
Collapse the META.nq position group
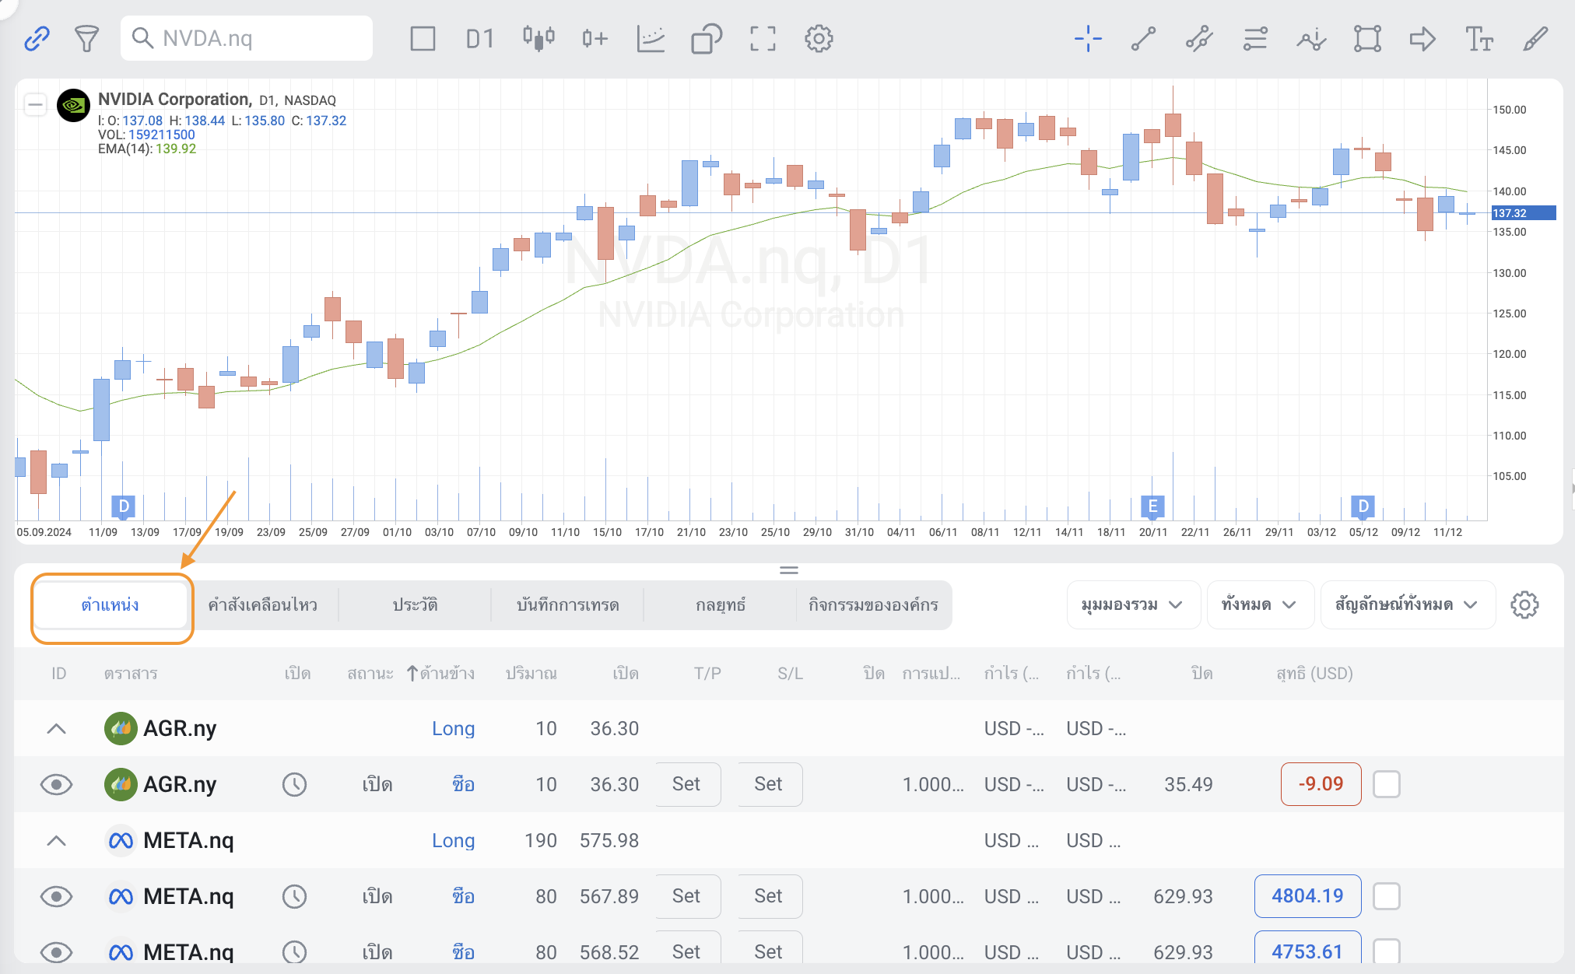pos(56,841)
